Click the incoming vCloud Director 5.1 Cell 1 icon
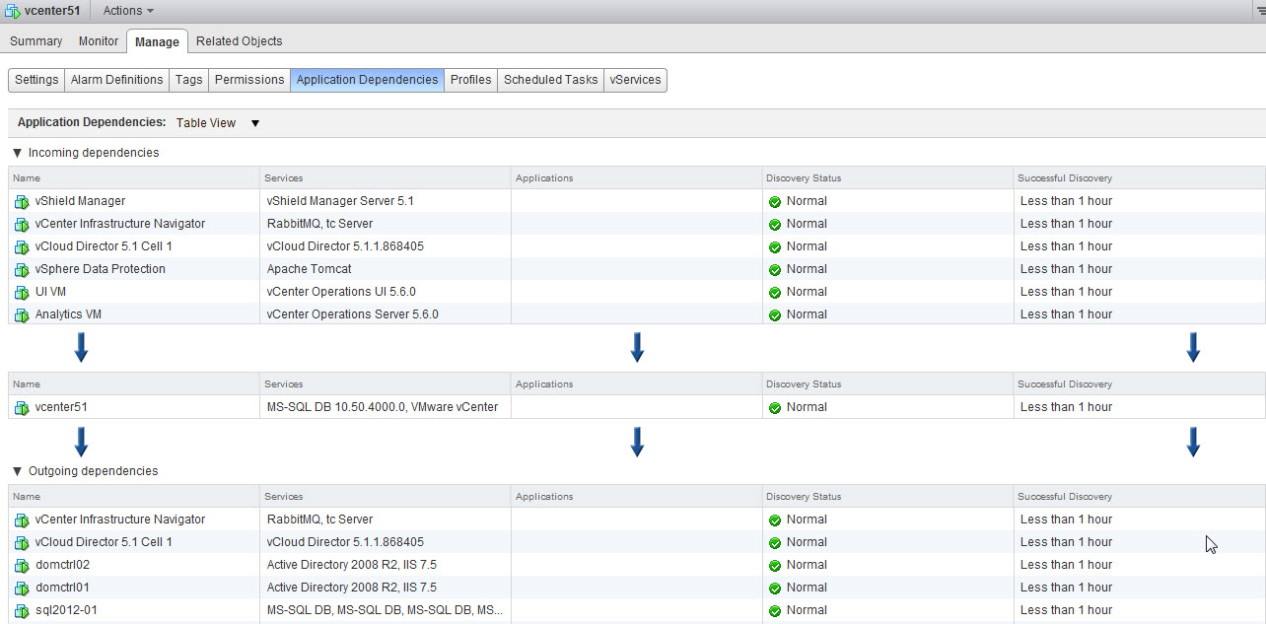 pyautogui.click(x=22, y=247)
